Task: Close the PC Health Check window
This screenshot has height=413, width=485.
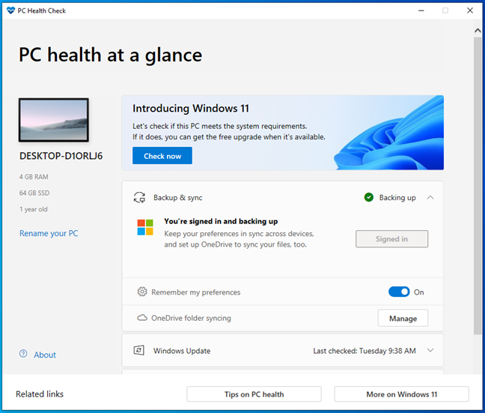Action: tap(470, 10)
